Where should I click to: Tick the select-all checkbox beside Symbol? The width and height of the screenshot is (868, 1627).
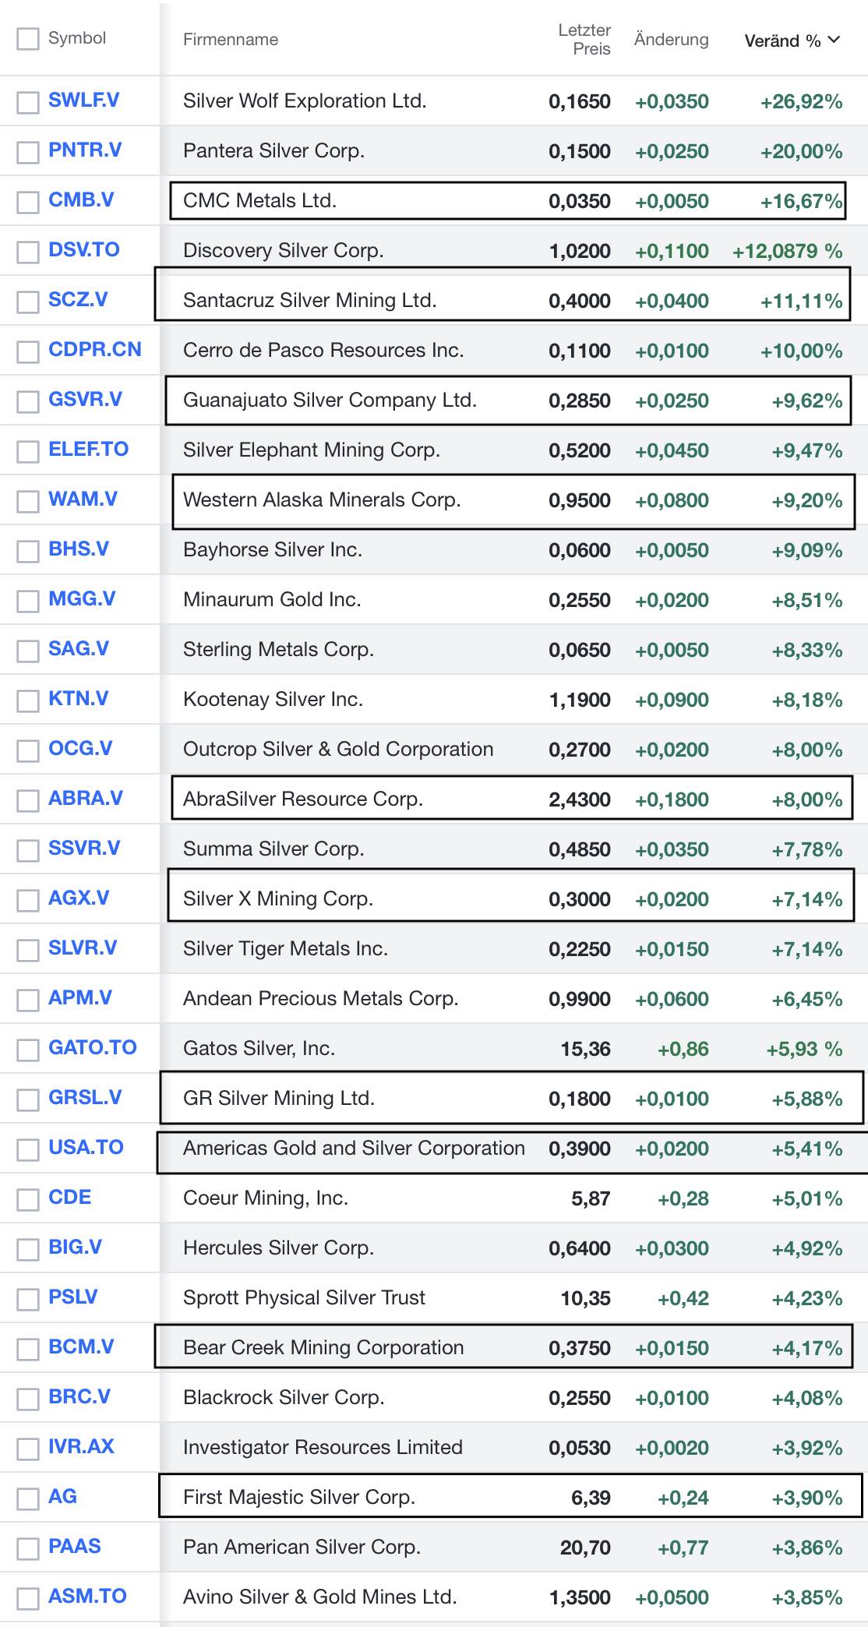pyautogui.click(x=28, y=39)
